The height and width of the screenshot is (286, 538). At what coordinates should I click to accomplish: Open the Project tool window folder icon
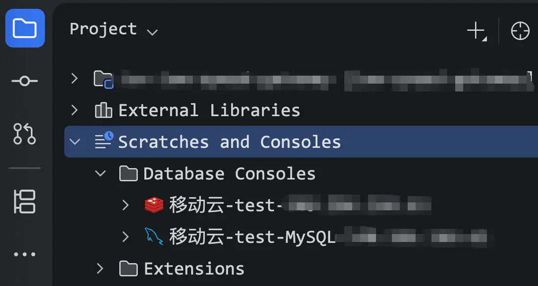click(25, 28)
